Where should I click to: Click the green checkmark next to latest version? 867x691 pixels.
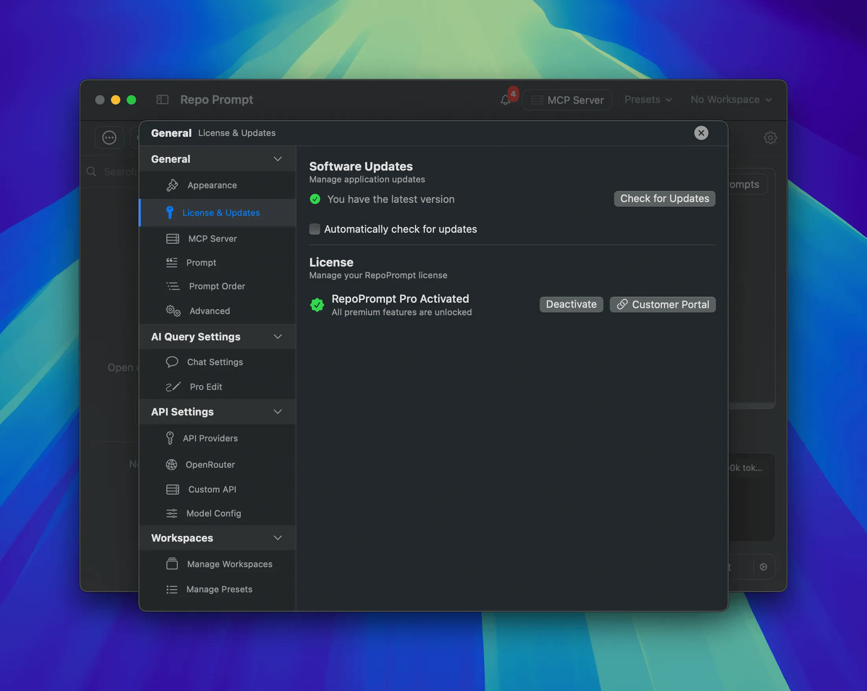[x=315, y=199]
